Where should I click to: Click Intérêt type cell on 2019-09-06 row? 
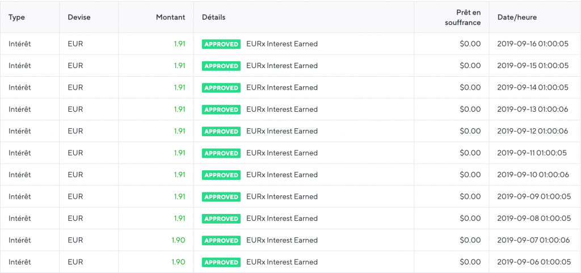[20, 262]
